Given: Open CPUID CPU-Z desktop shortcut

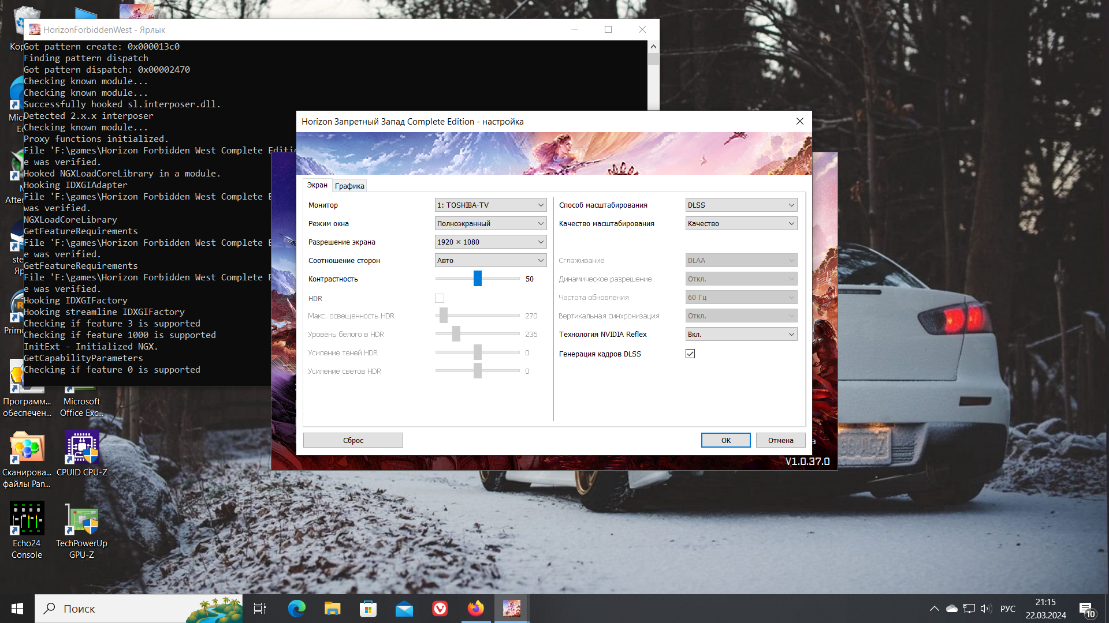Looking at the screenshot, I should click(81, 448).
